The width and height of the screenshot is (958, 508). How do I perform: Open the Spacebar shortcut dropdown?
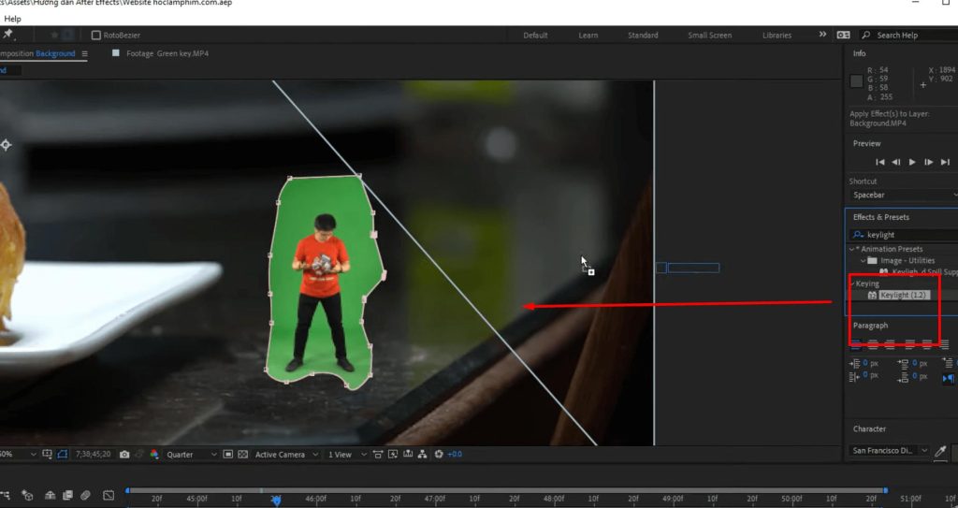(904, 195)
